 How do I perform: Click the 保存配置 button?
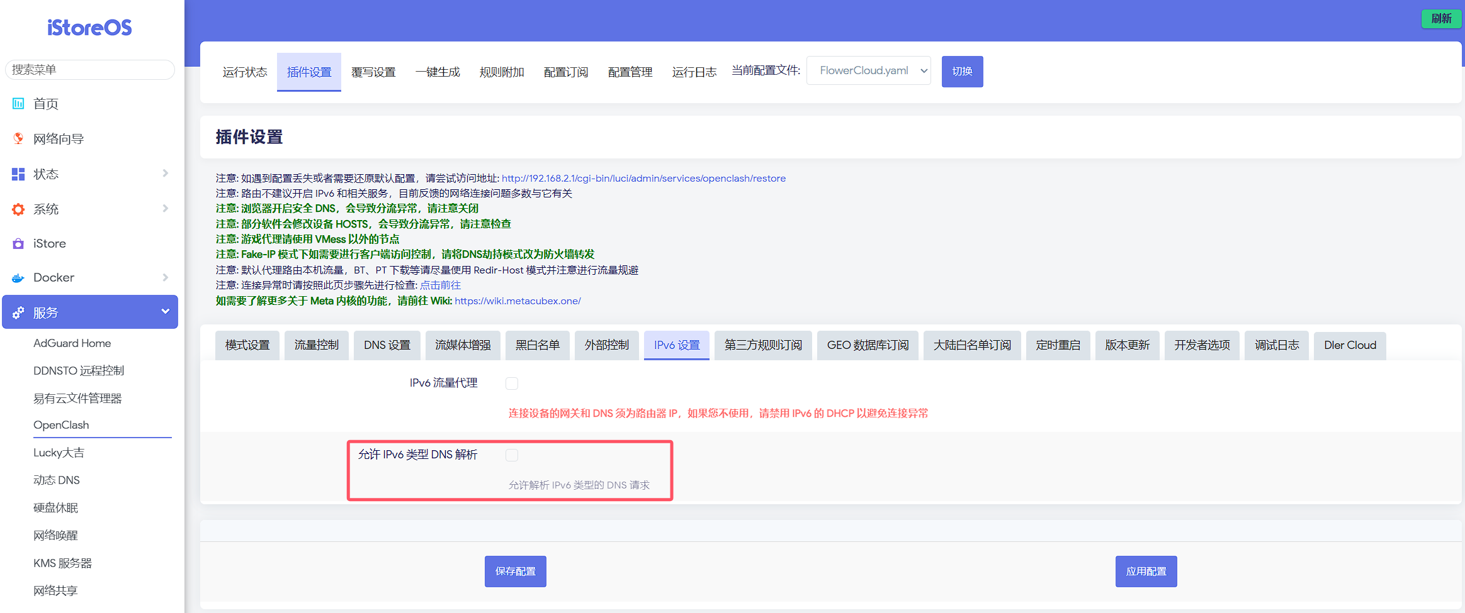click(515, 572)
